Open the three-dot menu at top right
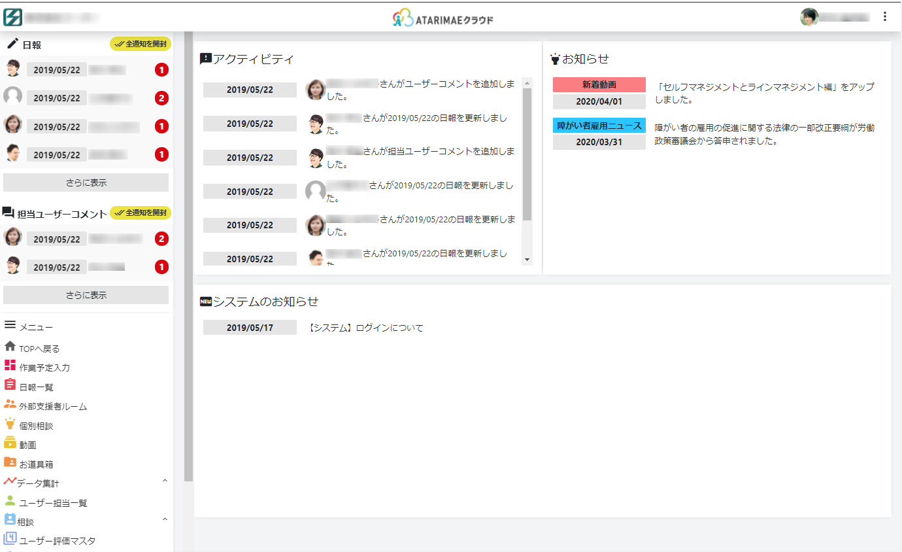The width and height of the screenshot is (902, 552). 885,17
